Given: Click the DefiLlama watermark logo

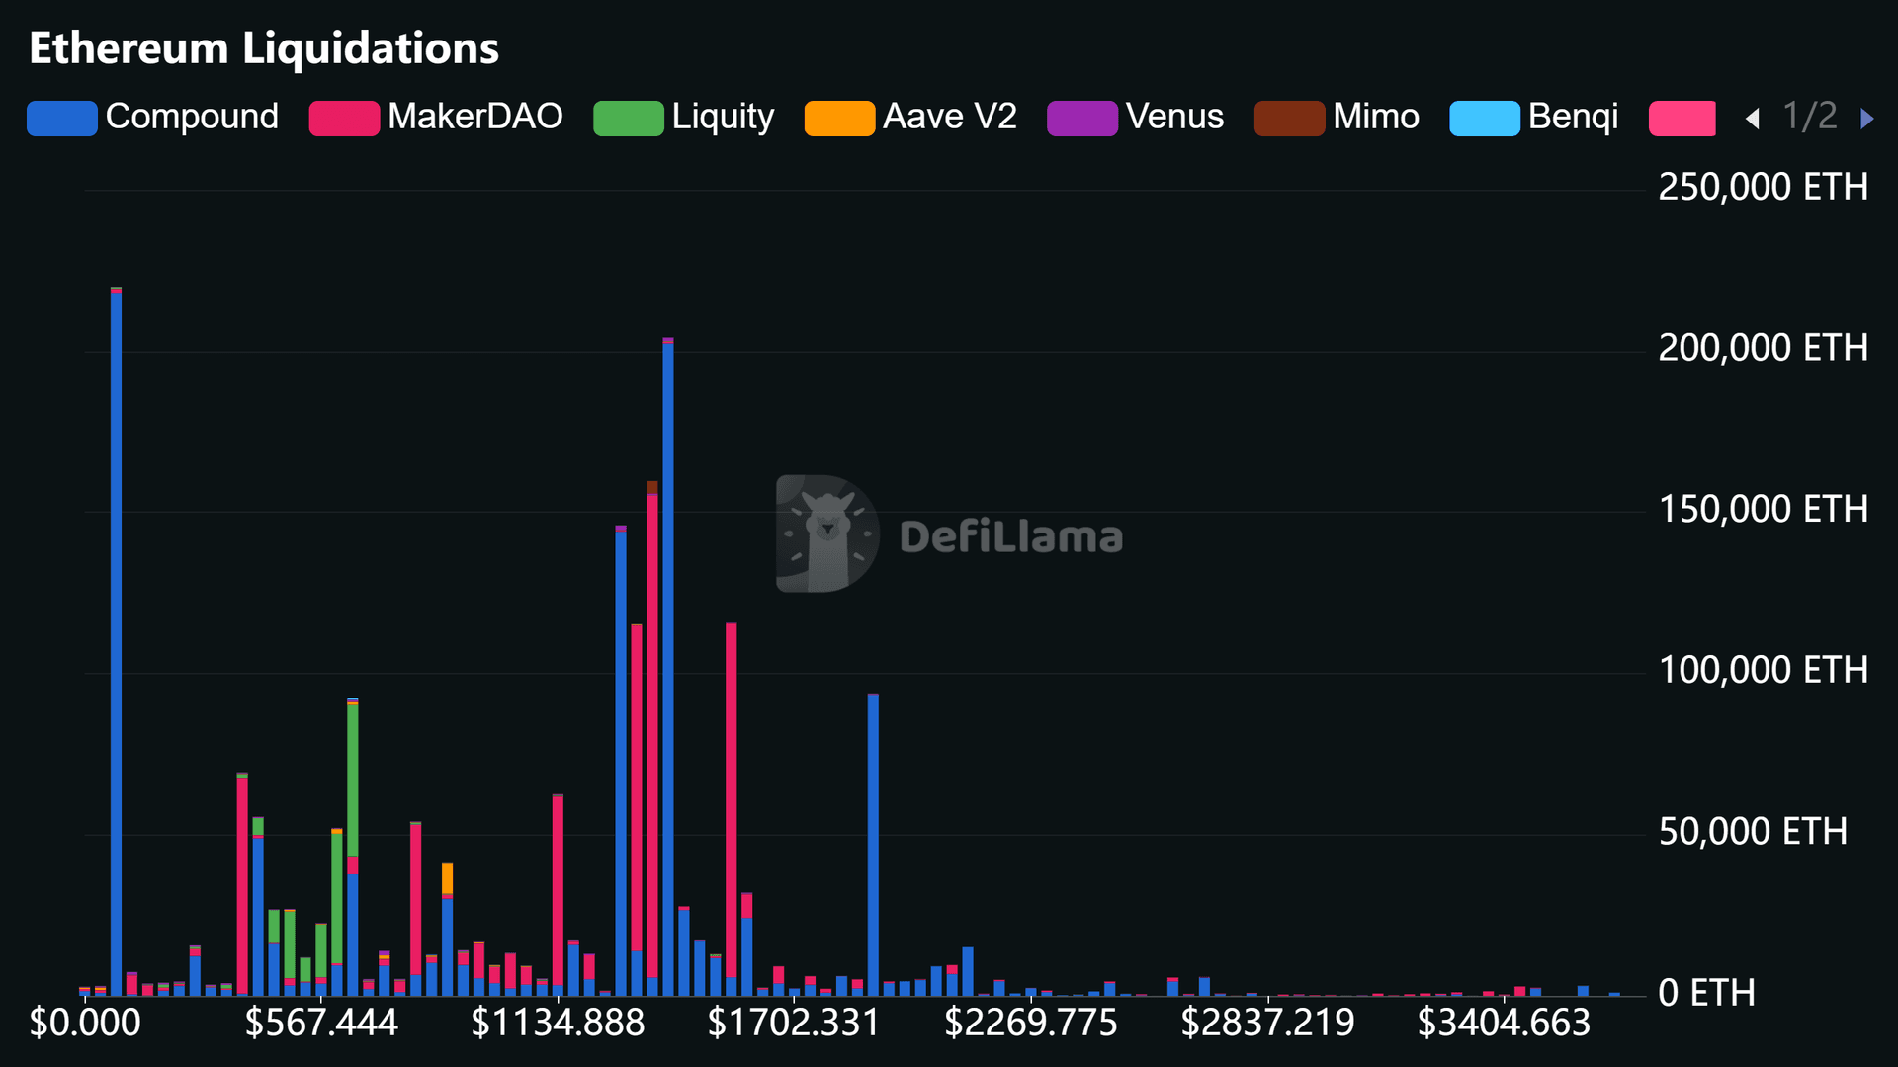Looking at the screenshot, I should pyautogui.click(x=826, y=533).
